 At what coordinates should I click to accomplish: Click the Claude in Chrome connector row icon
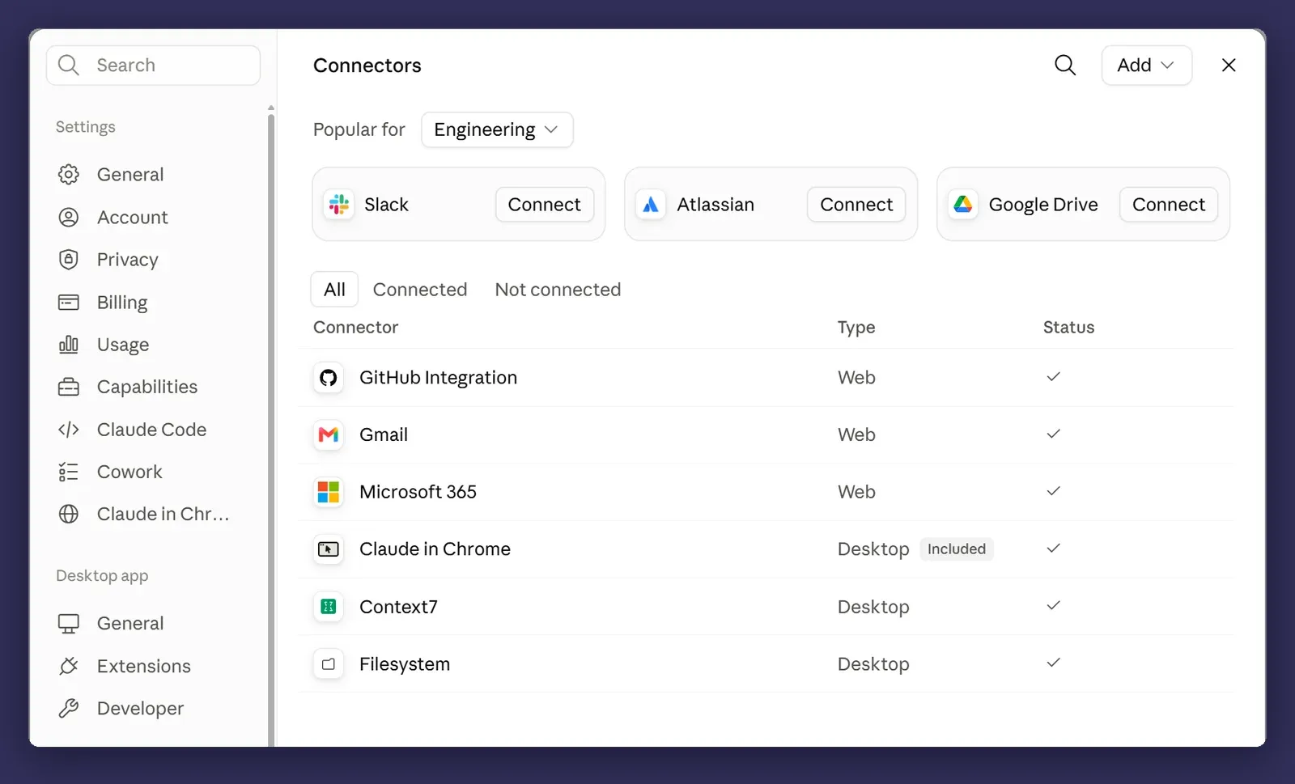(329, 549)
